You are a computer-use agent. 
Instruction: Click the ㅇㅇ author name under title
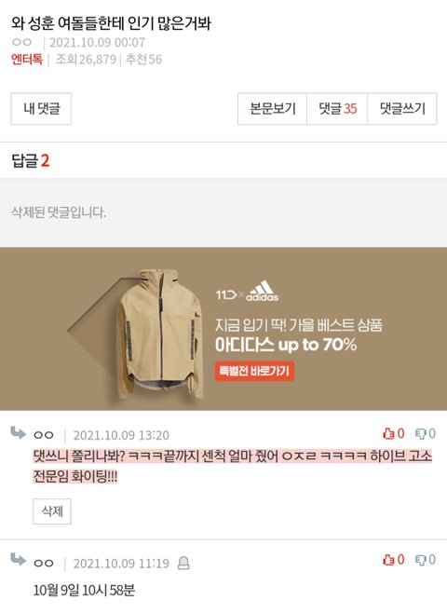(x=21, y=42)
